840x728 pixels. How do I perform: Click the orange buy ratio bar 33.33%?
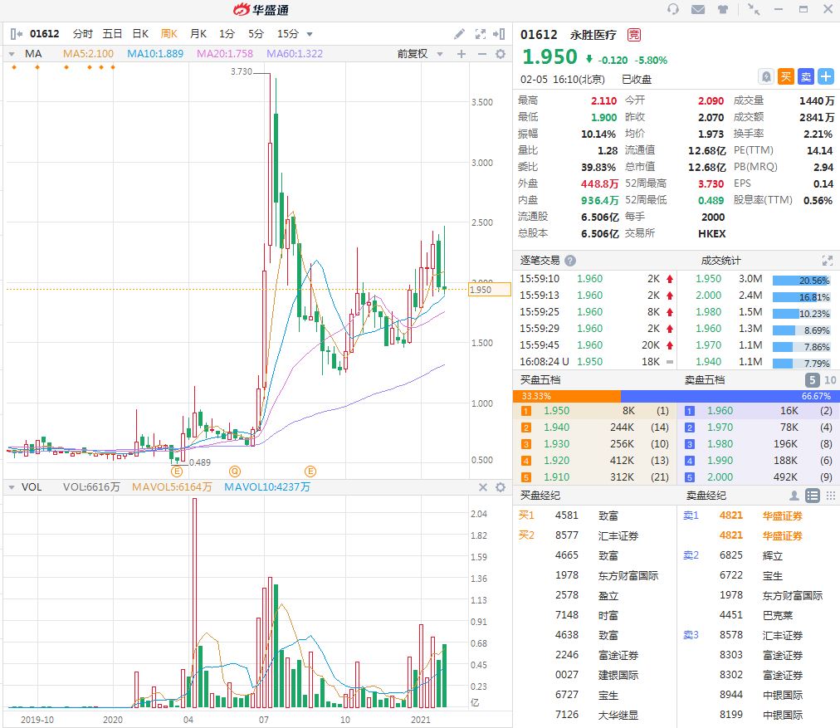[567, 397]
